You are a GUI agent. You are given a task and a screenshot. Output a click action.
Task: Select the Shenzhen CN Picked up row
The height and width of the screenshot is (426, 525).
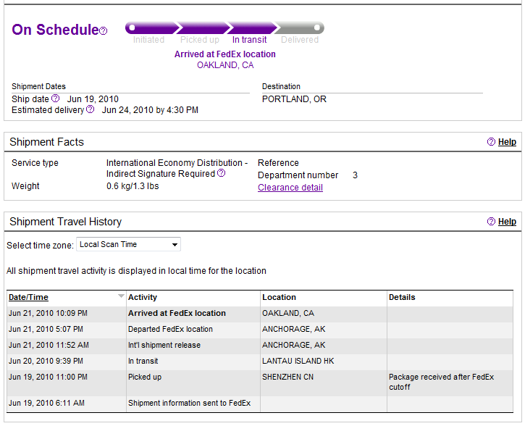[x=260, y=383]
